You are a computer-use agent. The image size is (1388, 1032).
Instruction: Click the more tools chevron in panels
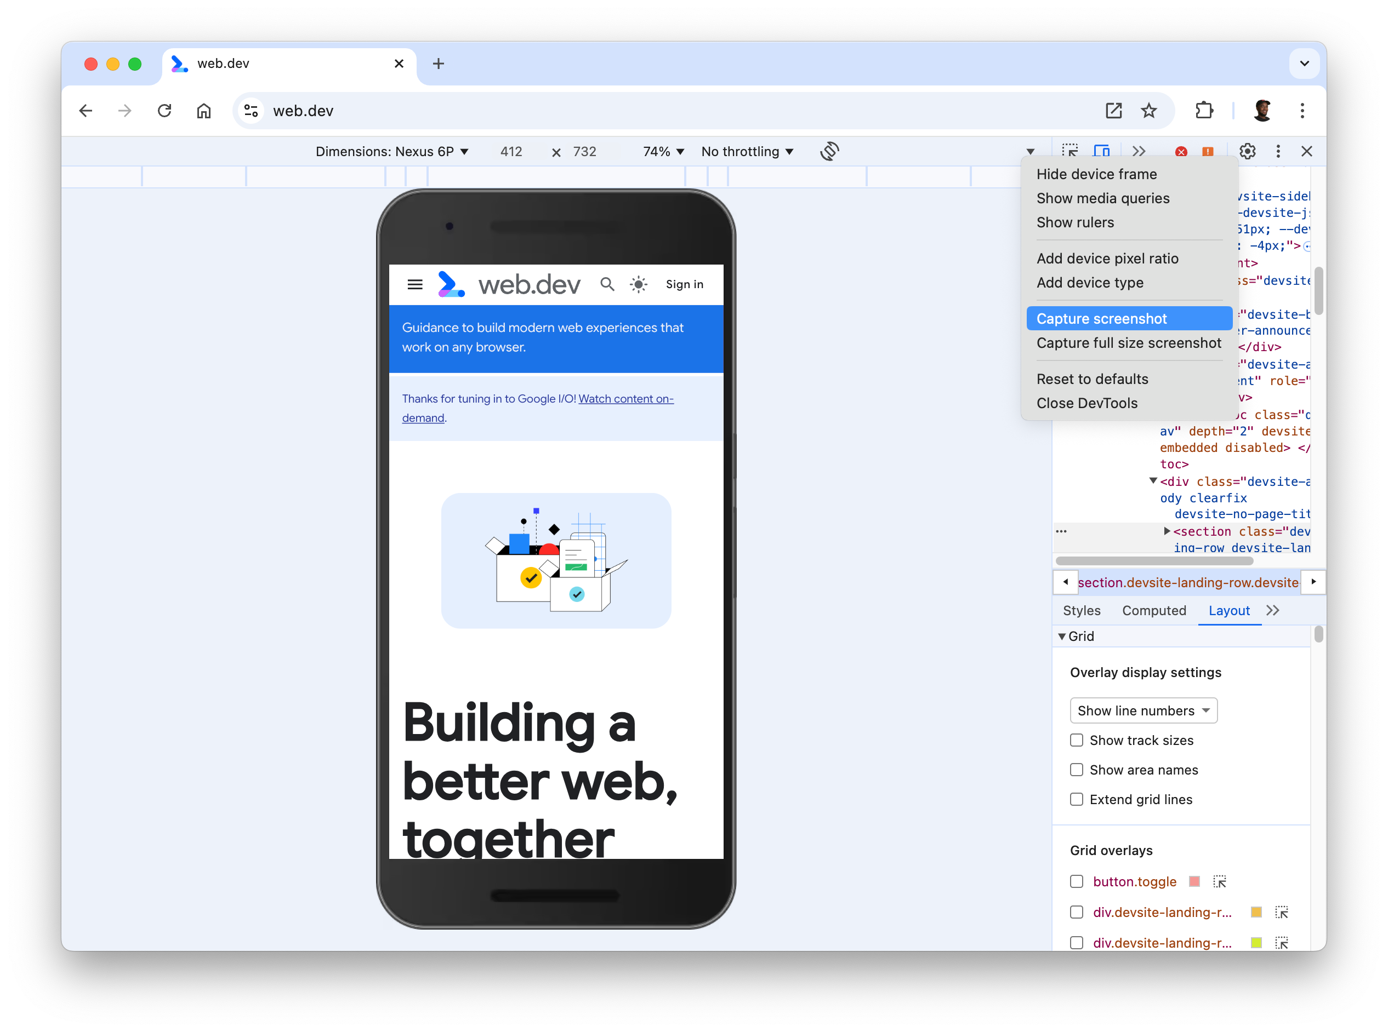tap(1274, 610)
